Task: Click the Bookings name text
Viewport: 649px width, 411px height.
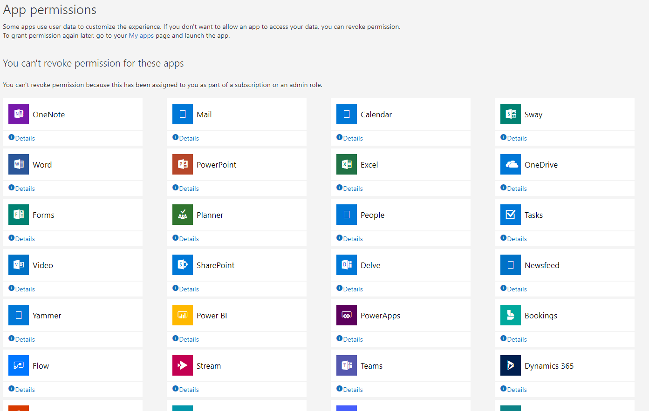Action: coord(541,316)
